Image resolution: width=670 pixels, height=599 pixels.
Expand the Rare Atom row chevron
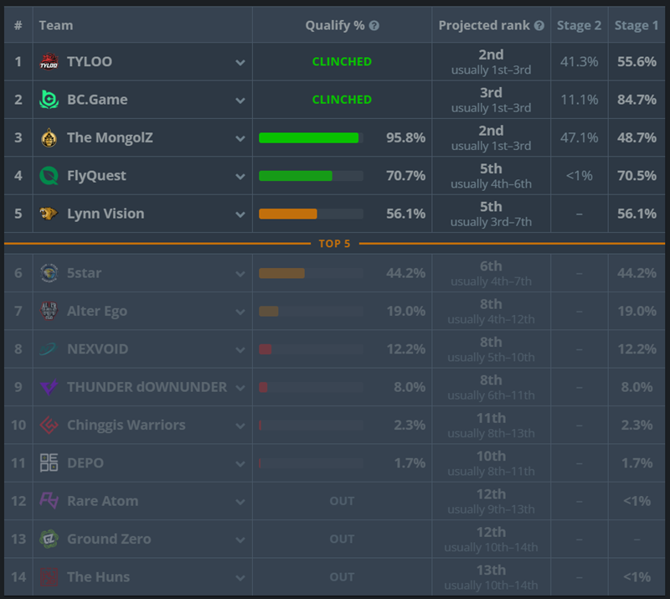point(240,502)
